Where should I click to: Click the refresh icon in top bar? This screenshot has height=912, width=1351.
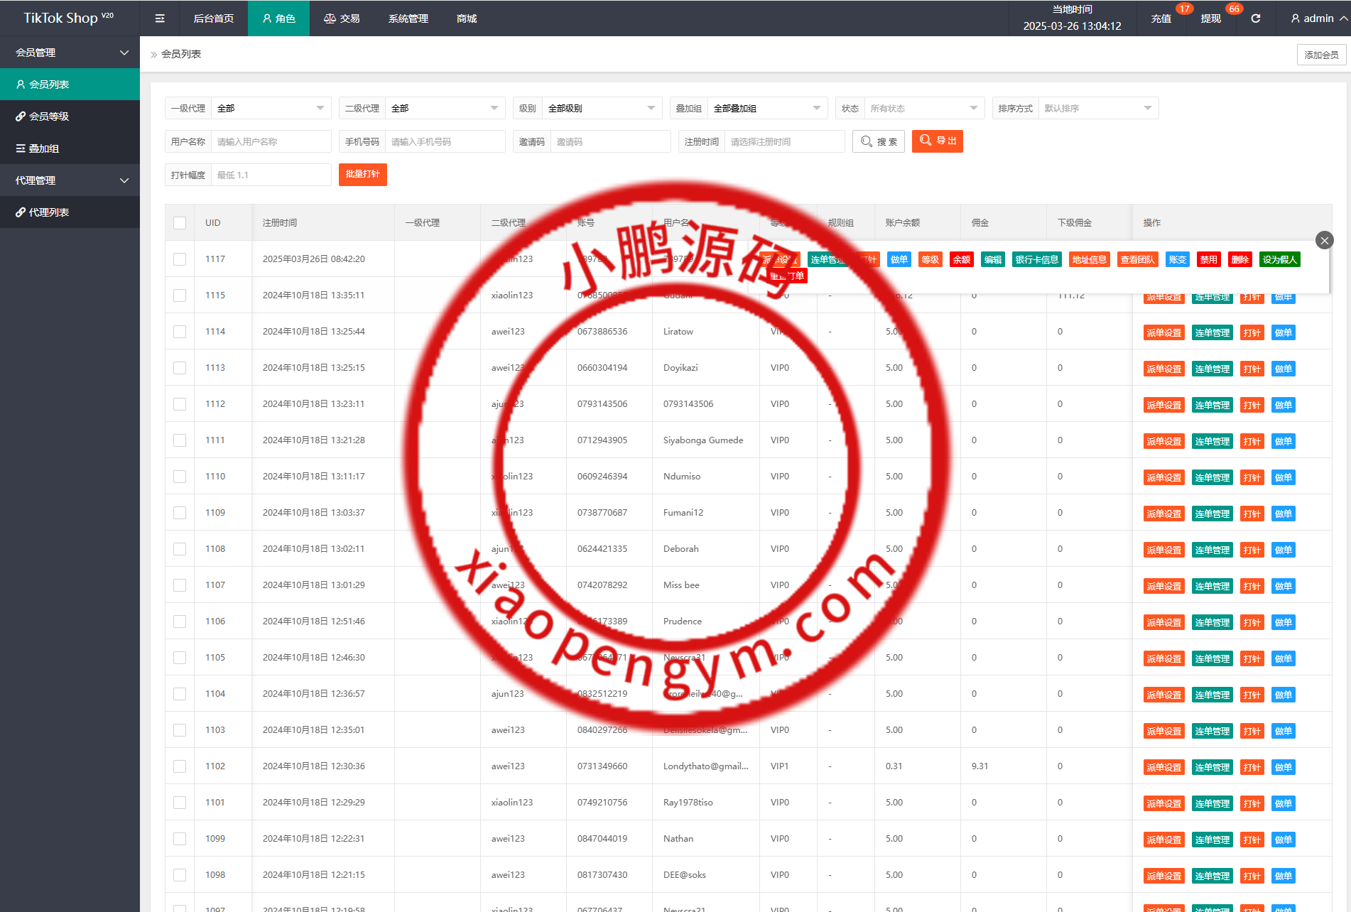coord(1255,18)
